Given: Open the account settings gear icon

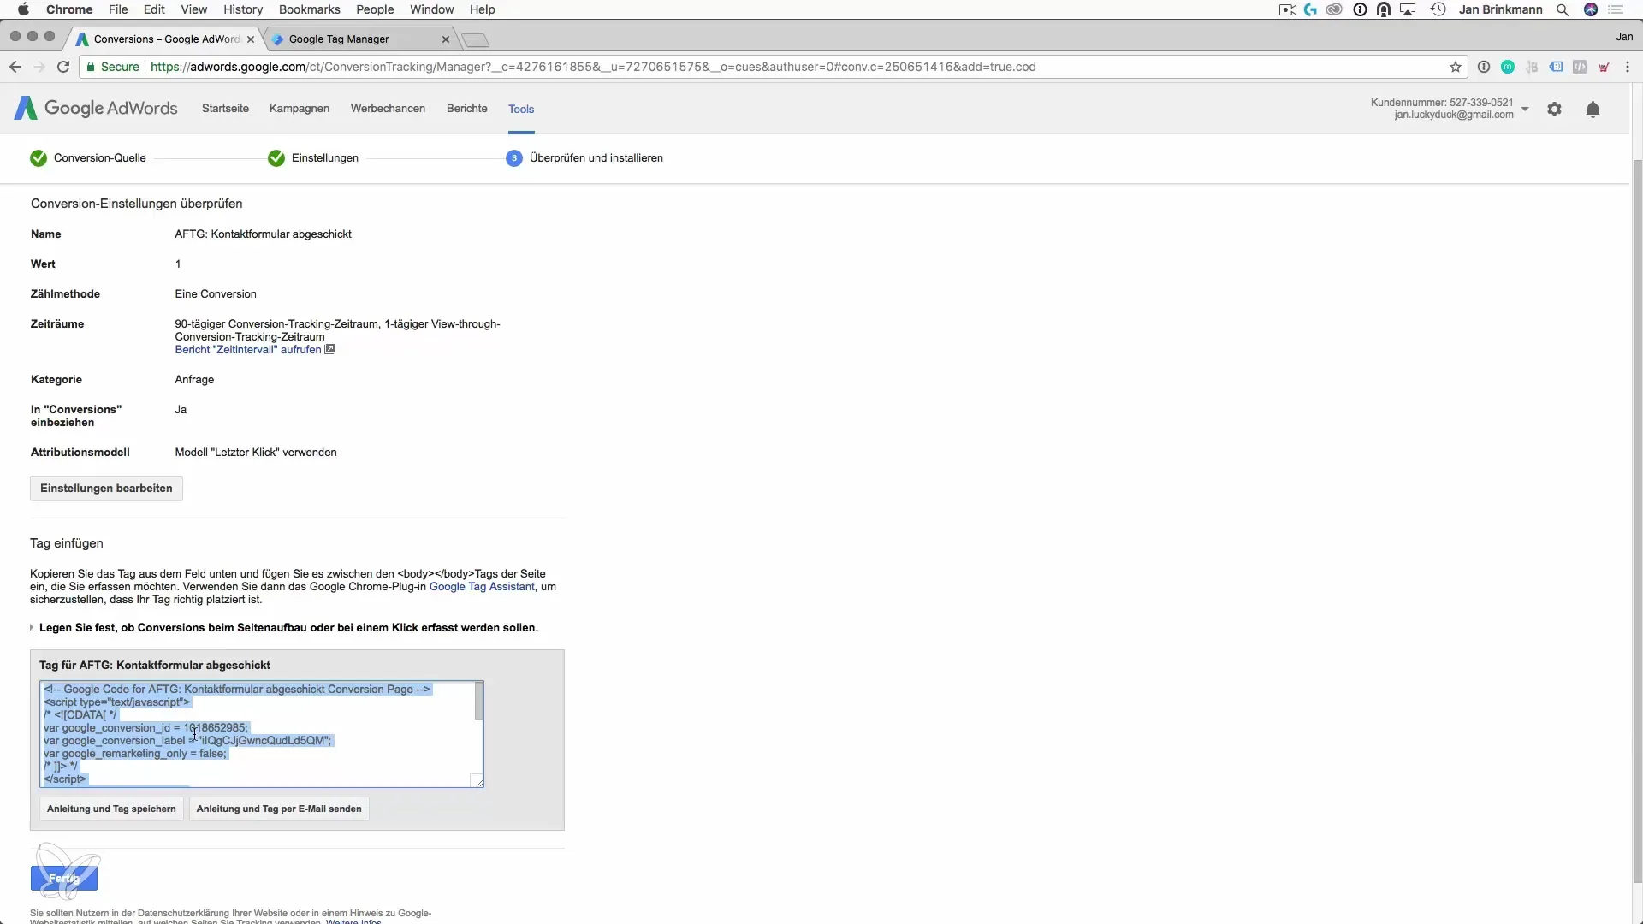Looking at the screenshot, I should [x=1554, y=110].
